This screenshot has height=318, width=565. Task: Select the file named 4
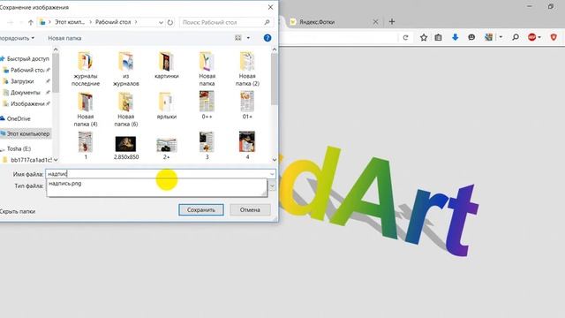[247, 146]
